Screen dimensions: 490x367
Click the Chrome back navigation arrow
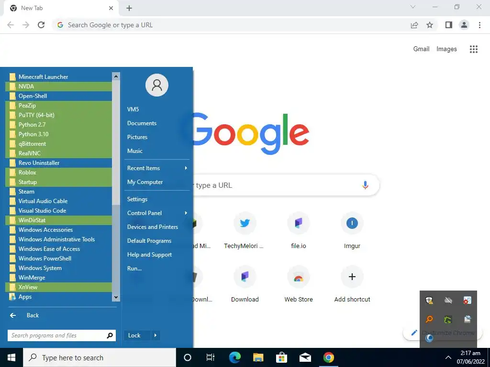tap(11, 25)
